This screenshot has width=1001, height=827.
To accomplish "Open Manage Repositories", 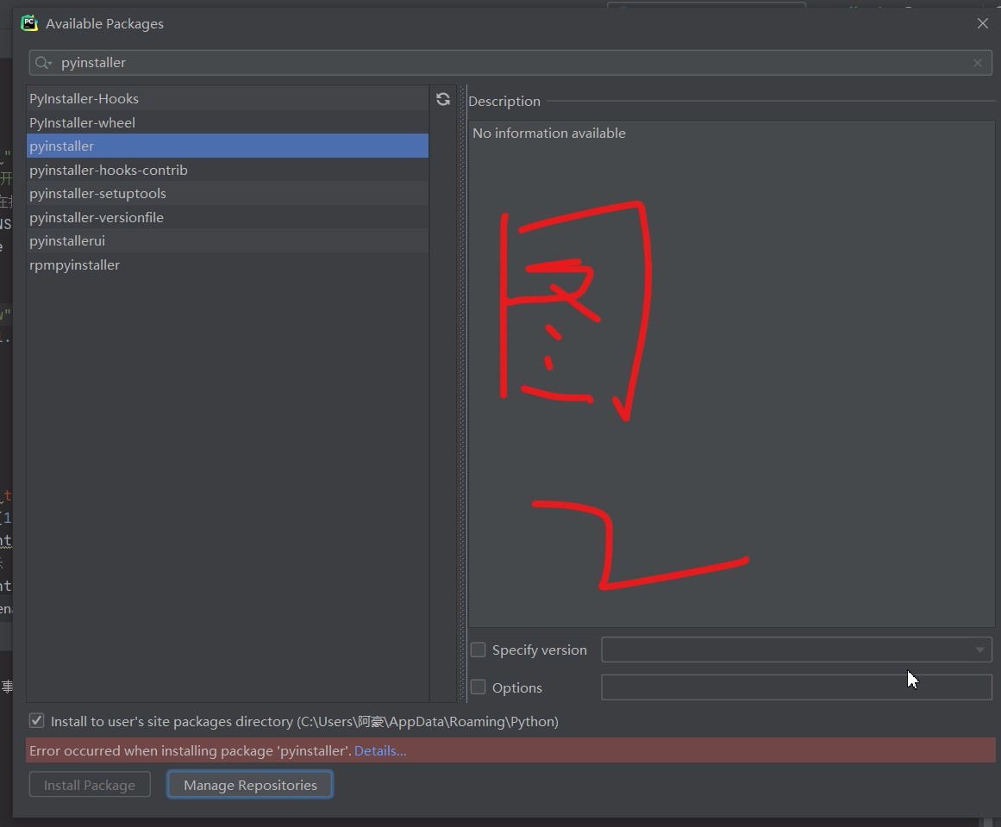I will click(250, 785).
